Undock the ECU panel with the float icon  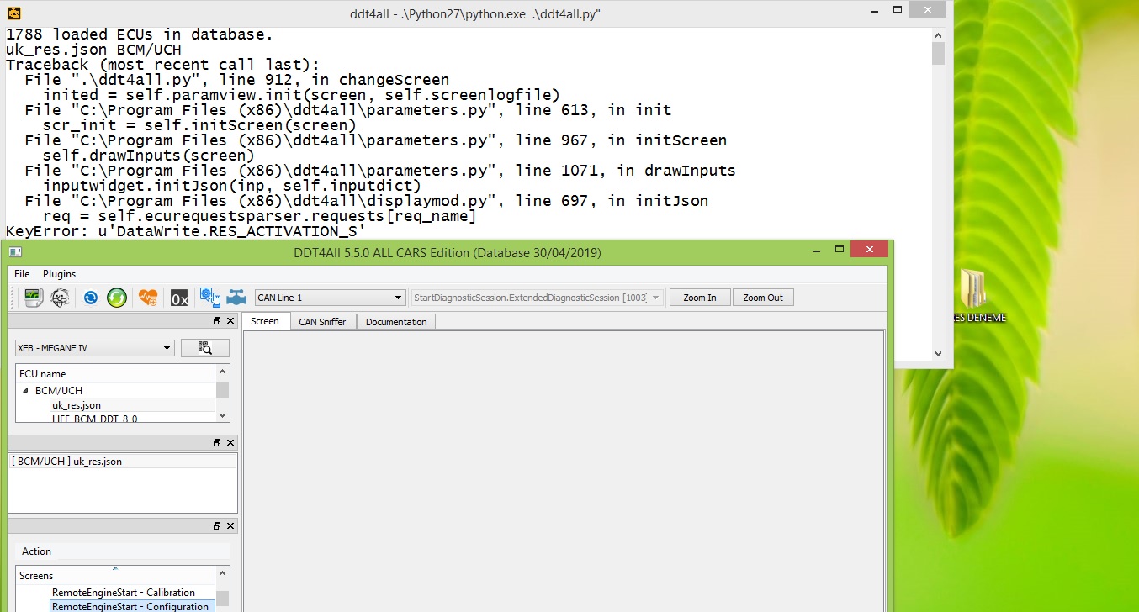click(216, 320)
